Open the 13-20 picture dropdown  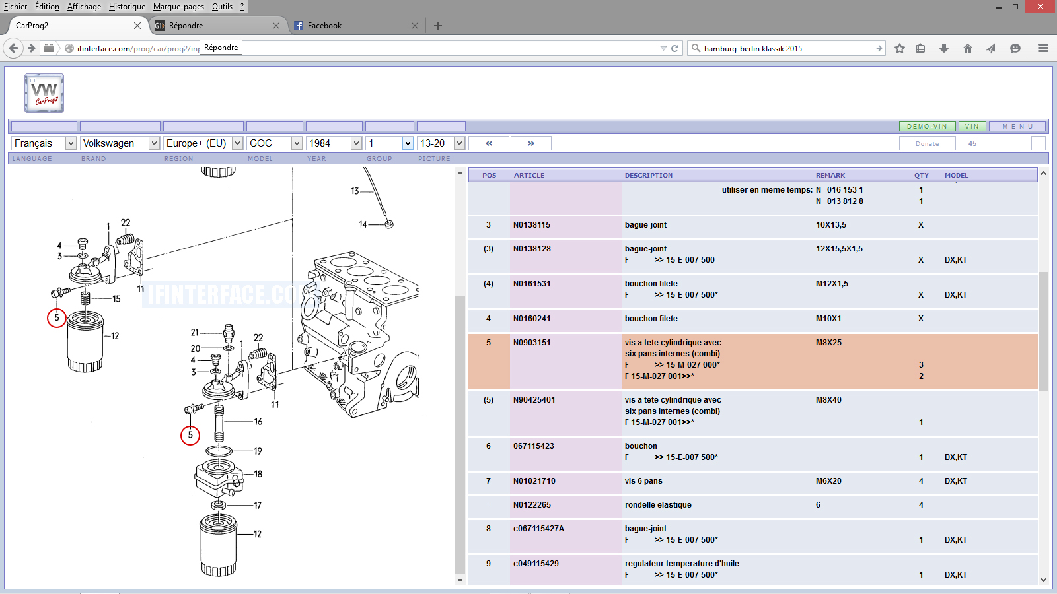pyautogui.click(x=441, y=143)
